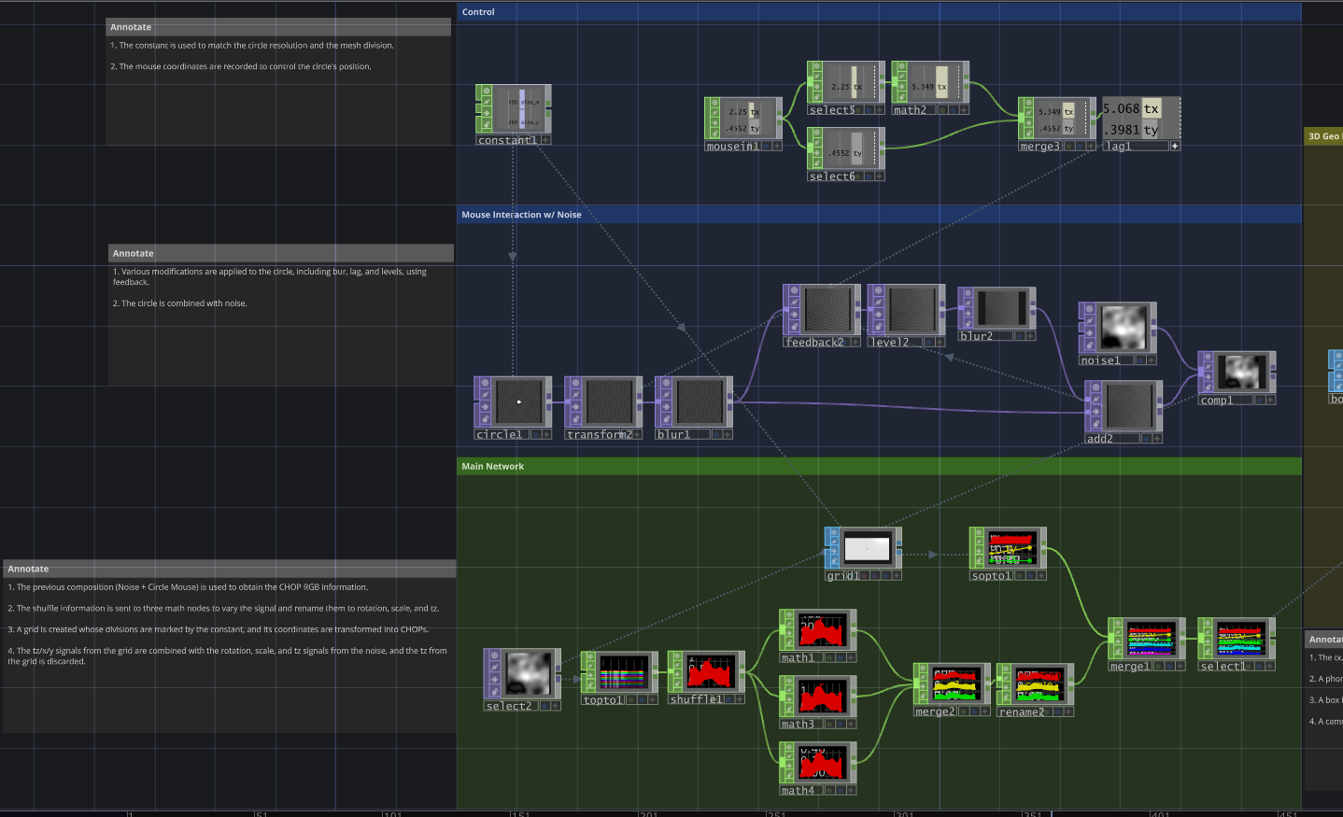This screenshot has width=1343, height=817.
Task: Click the plus viewer-active icon on constant1
Action: (x=545, y=140)
